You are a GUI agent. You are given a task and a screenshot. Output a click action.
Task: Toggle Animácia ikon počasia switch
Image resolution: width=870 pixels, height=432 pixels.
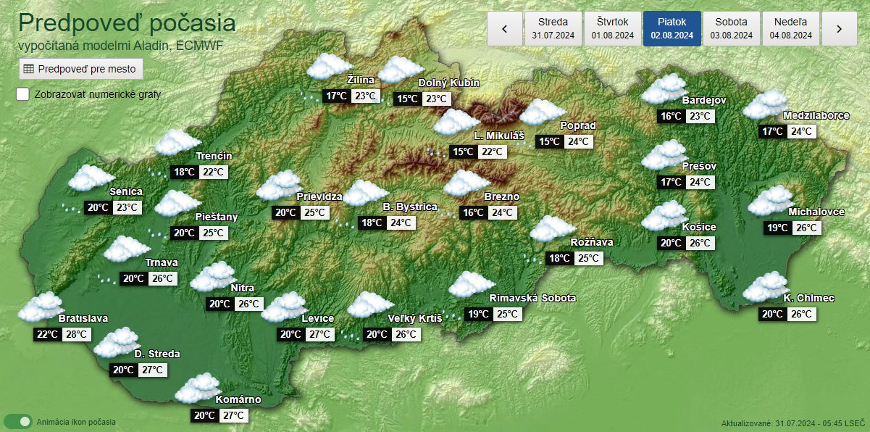pyautogui.click(x=18, y=421)
